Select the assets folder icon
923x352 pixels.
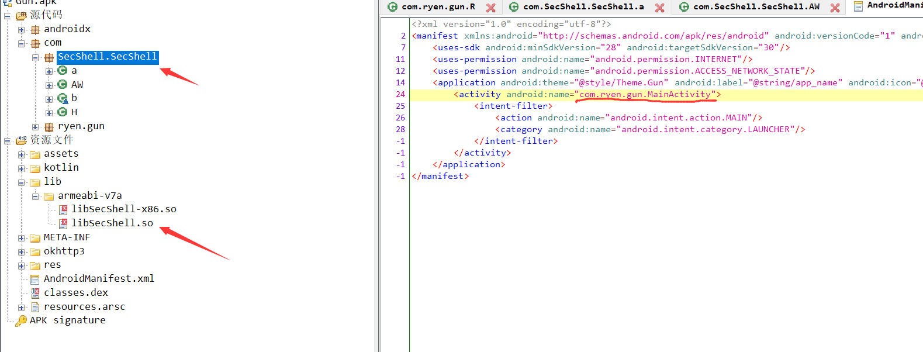point(35,154)
